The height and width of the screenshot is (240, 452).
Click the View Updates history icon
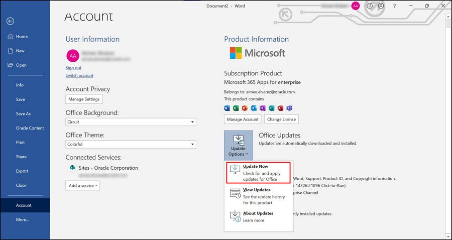235,193
